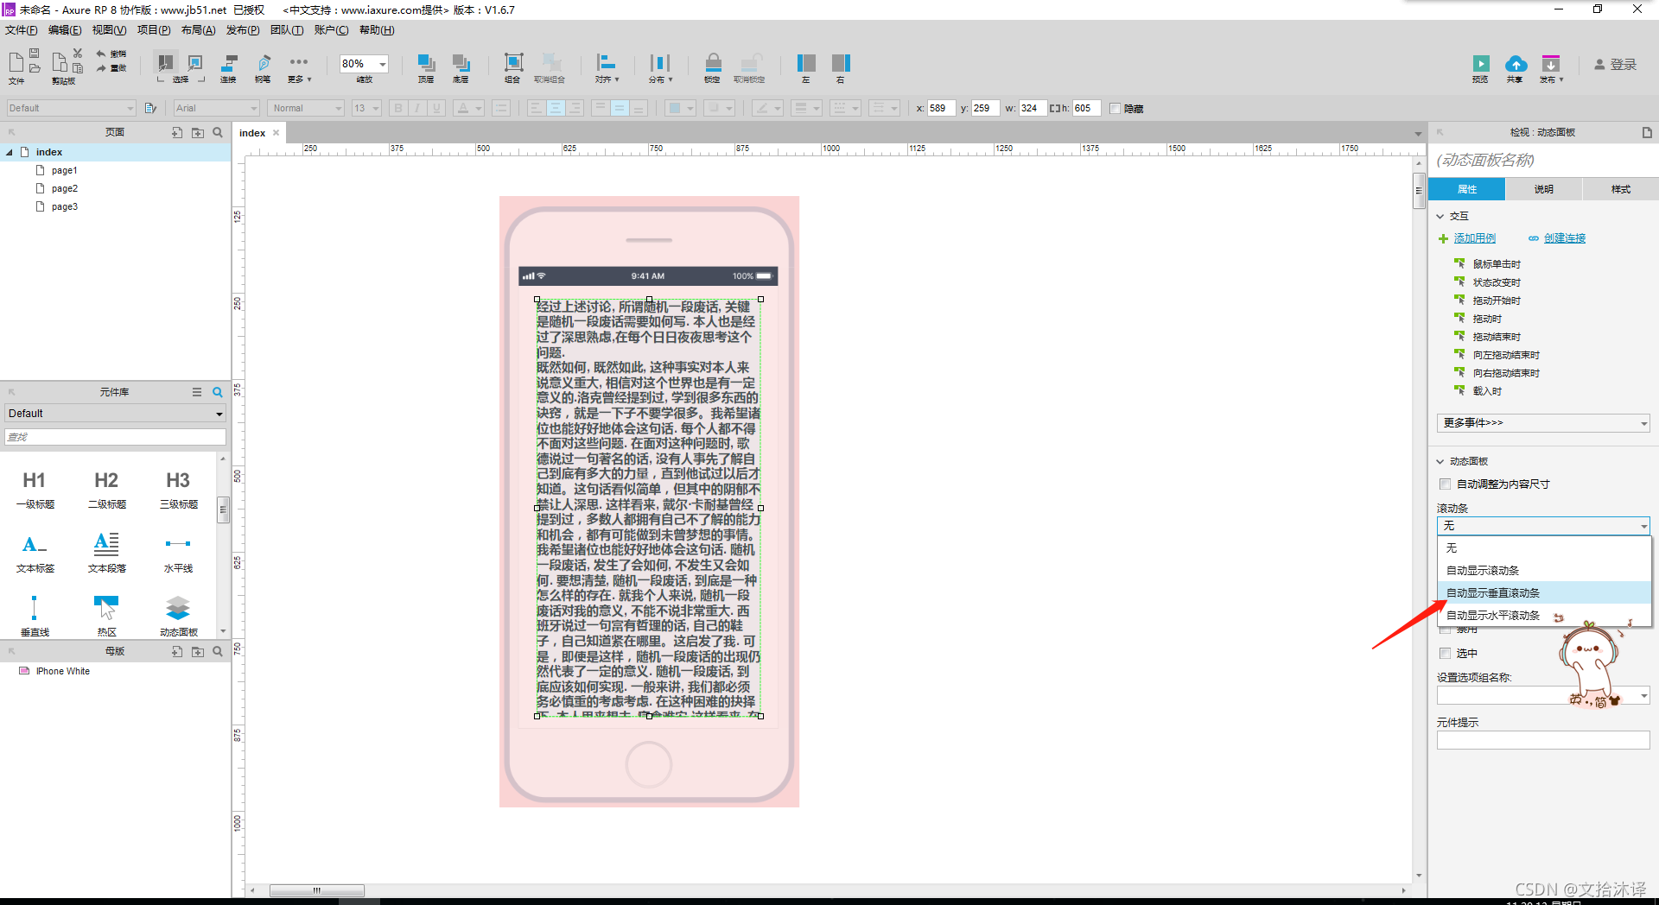Open the line color picker

(767, 108)
